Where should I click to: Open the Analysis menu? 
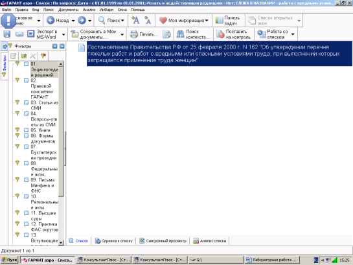89,10
